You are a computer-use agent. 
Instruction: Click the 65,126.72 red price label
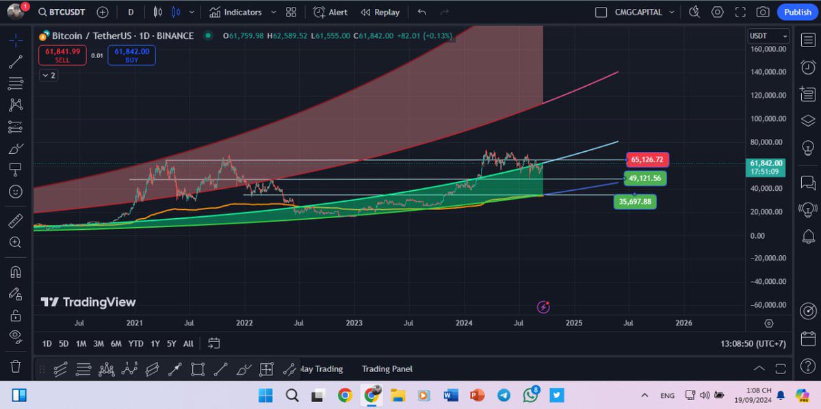pos(647,160)
